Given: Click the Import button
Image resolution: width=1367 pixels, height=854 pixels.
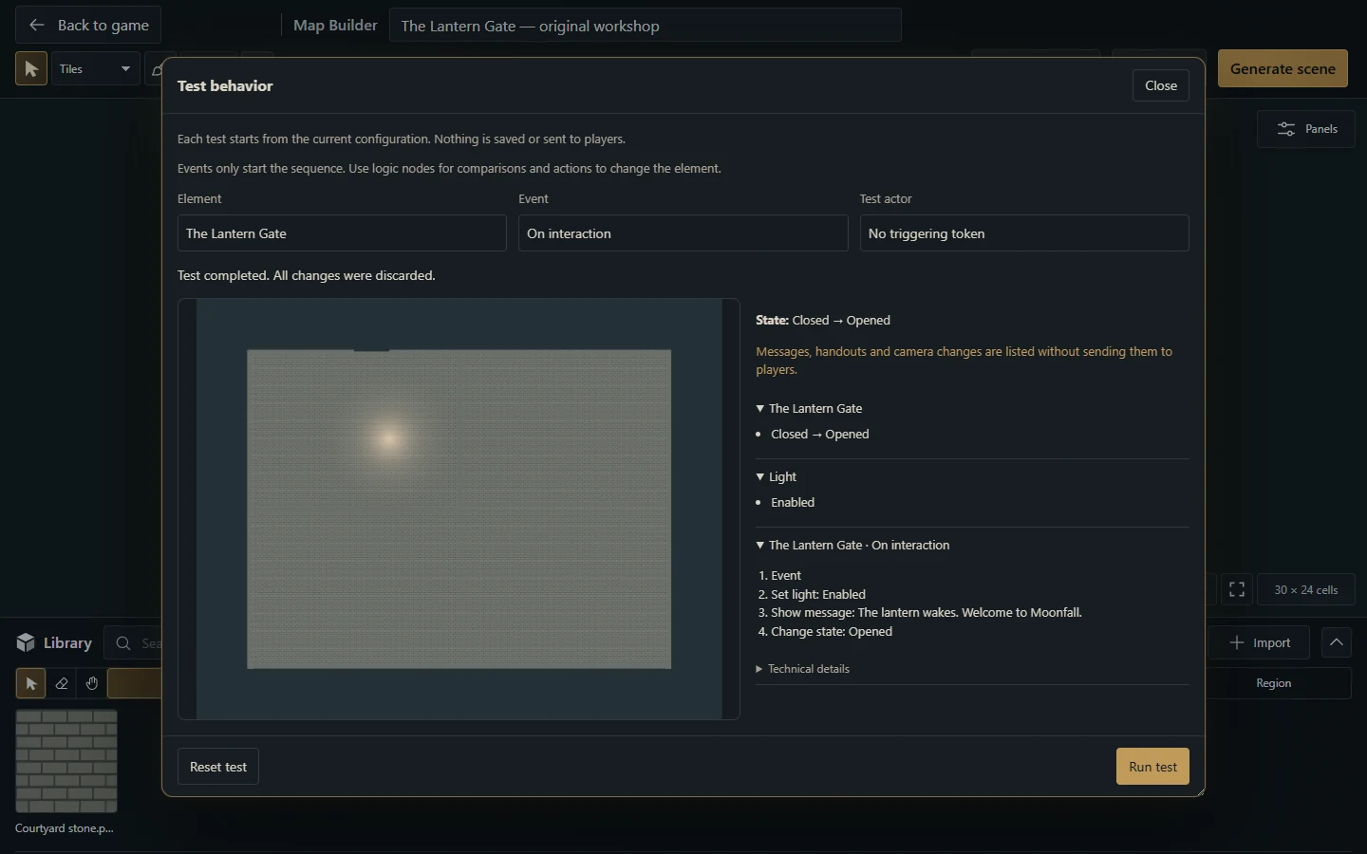Looking at the screenshot, I should coord(1260,642).
